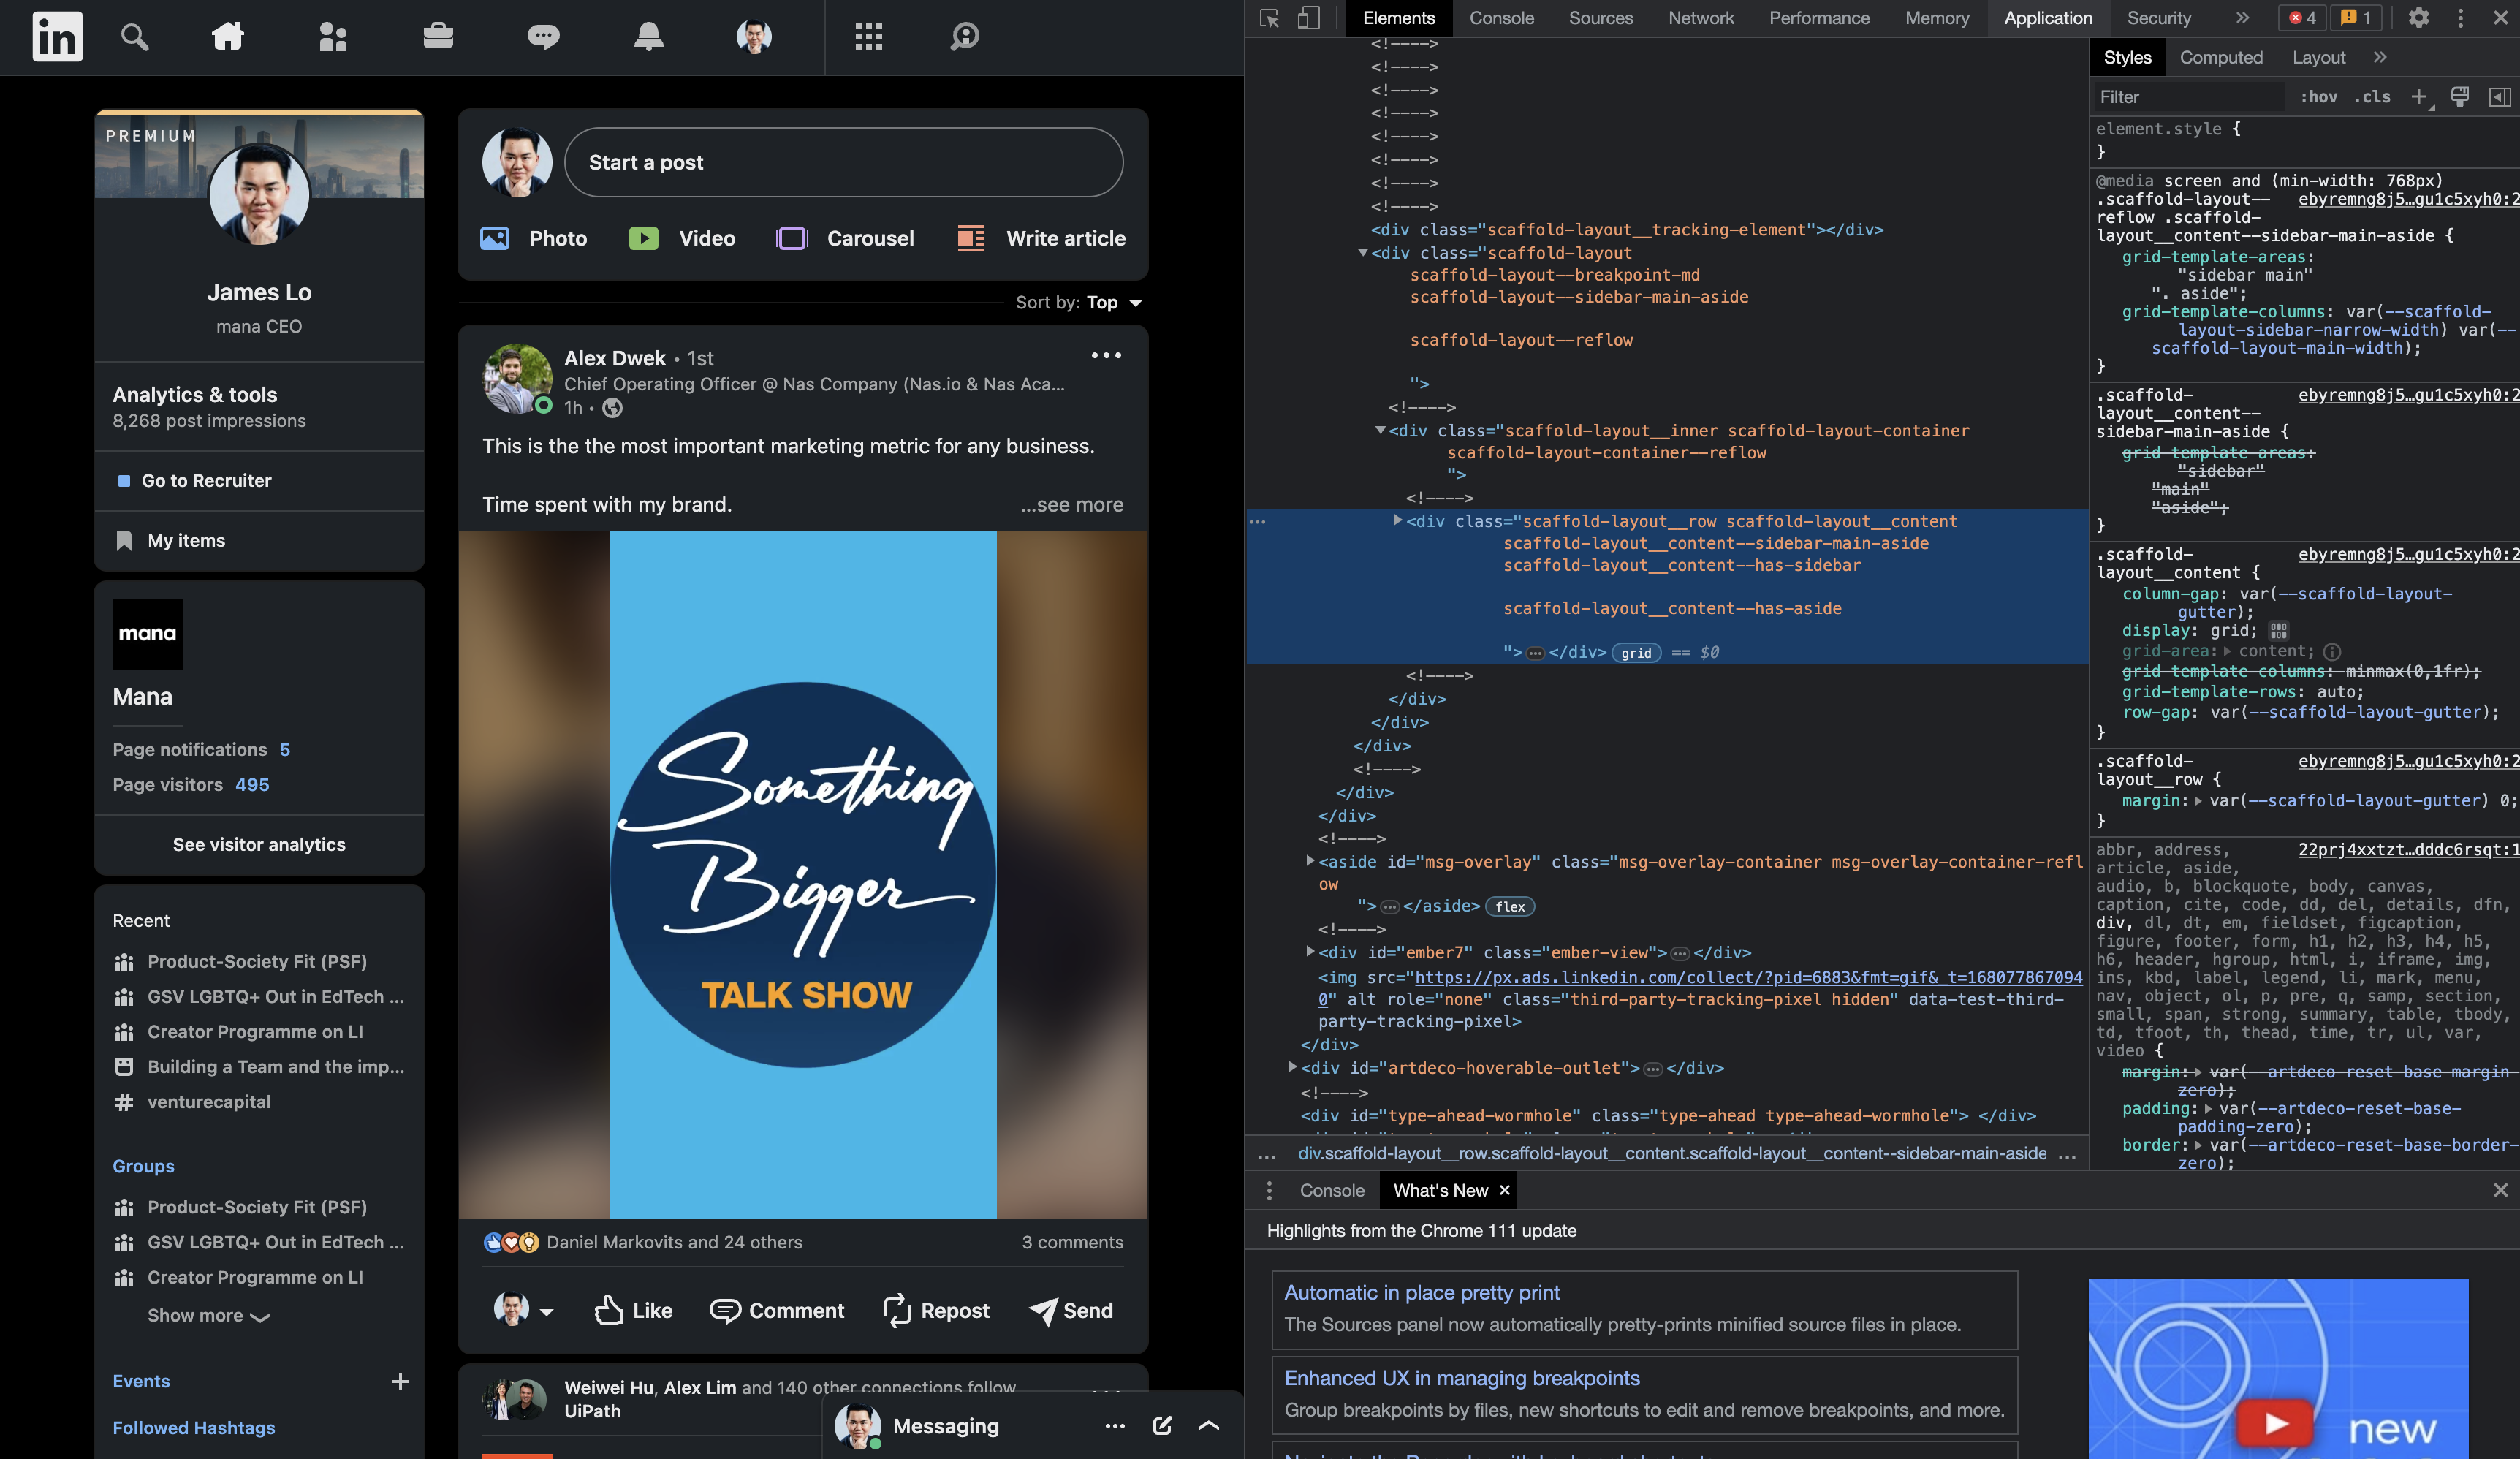Viewport: 2520px width, 1459px height.
Task: Send Alex Dwek's post
Action: tap(1071, 1310)
